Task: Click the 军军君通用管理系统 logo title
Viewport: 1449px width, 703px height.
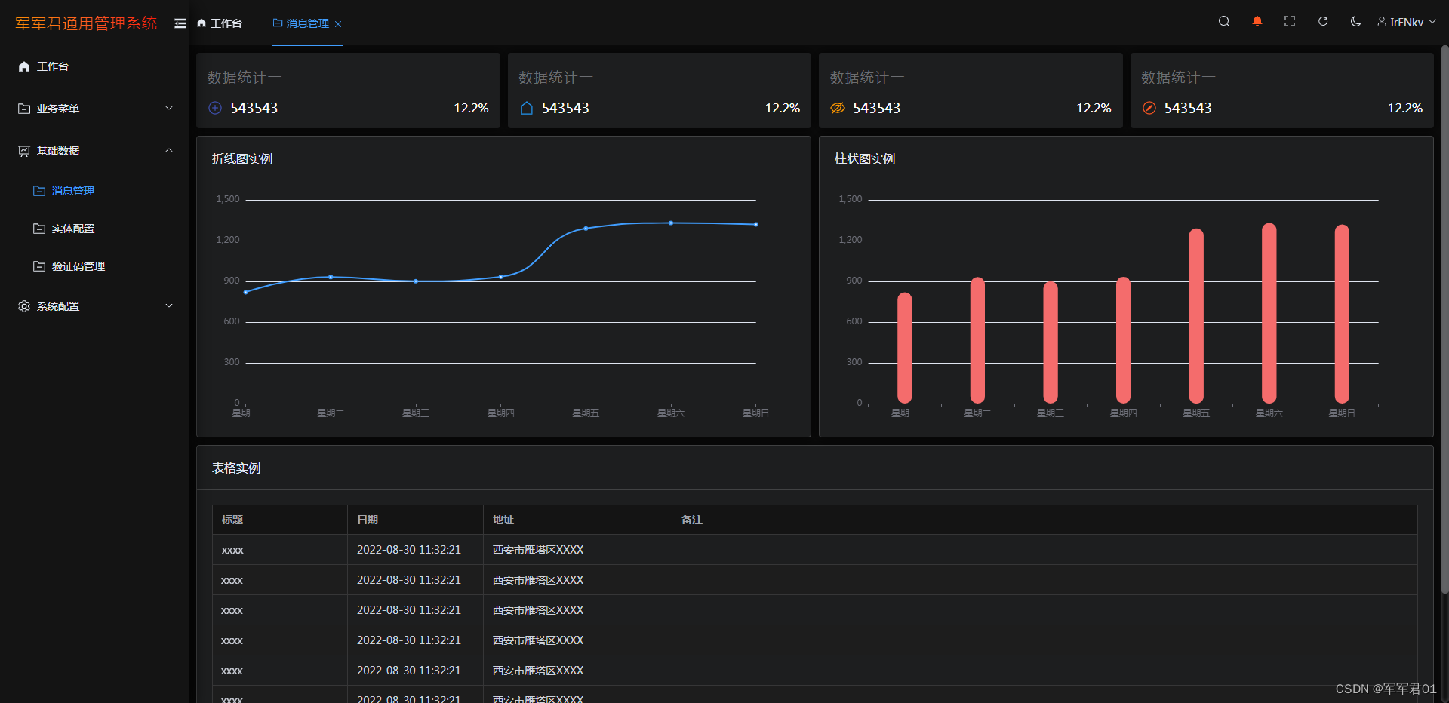Action: tap(86, 23)
